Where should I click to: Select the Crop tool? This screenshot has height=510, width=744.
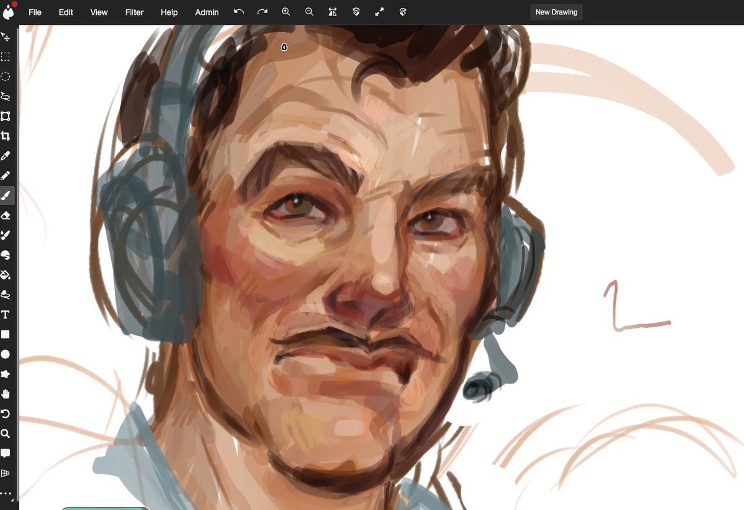pyautogui.click(x=6, y=136)
